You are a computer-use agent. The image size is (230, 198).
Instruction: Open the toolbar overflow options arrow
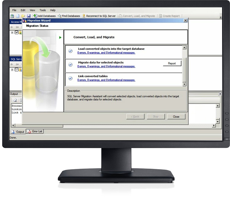pyautogui.click(x=220, y=17)
